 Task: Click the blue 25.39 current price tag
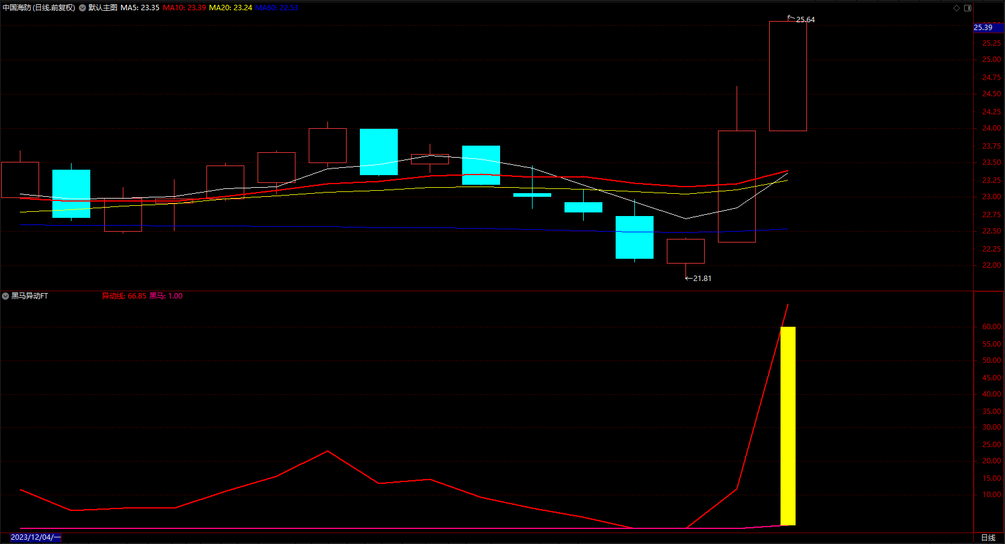(x=988, y=28)
